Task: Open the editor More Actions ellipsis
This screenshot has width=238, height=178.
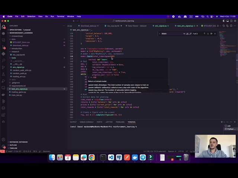Action: click(x=235, y=26)
